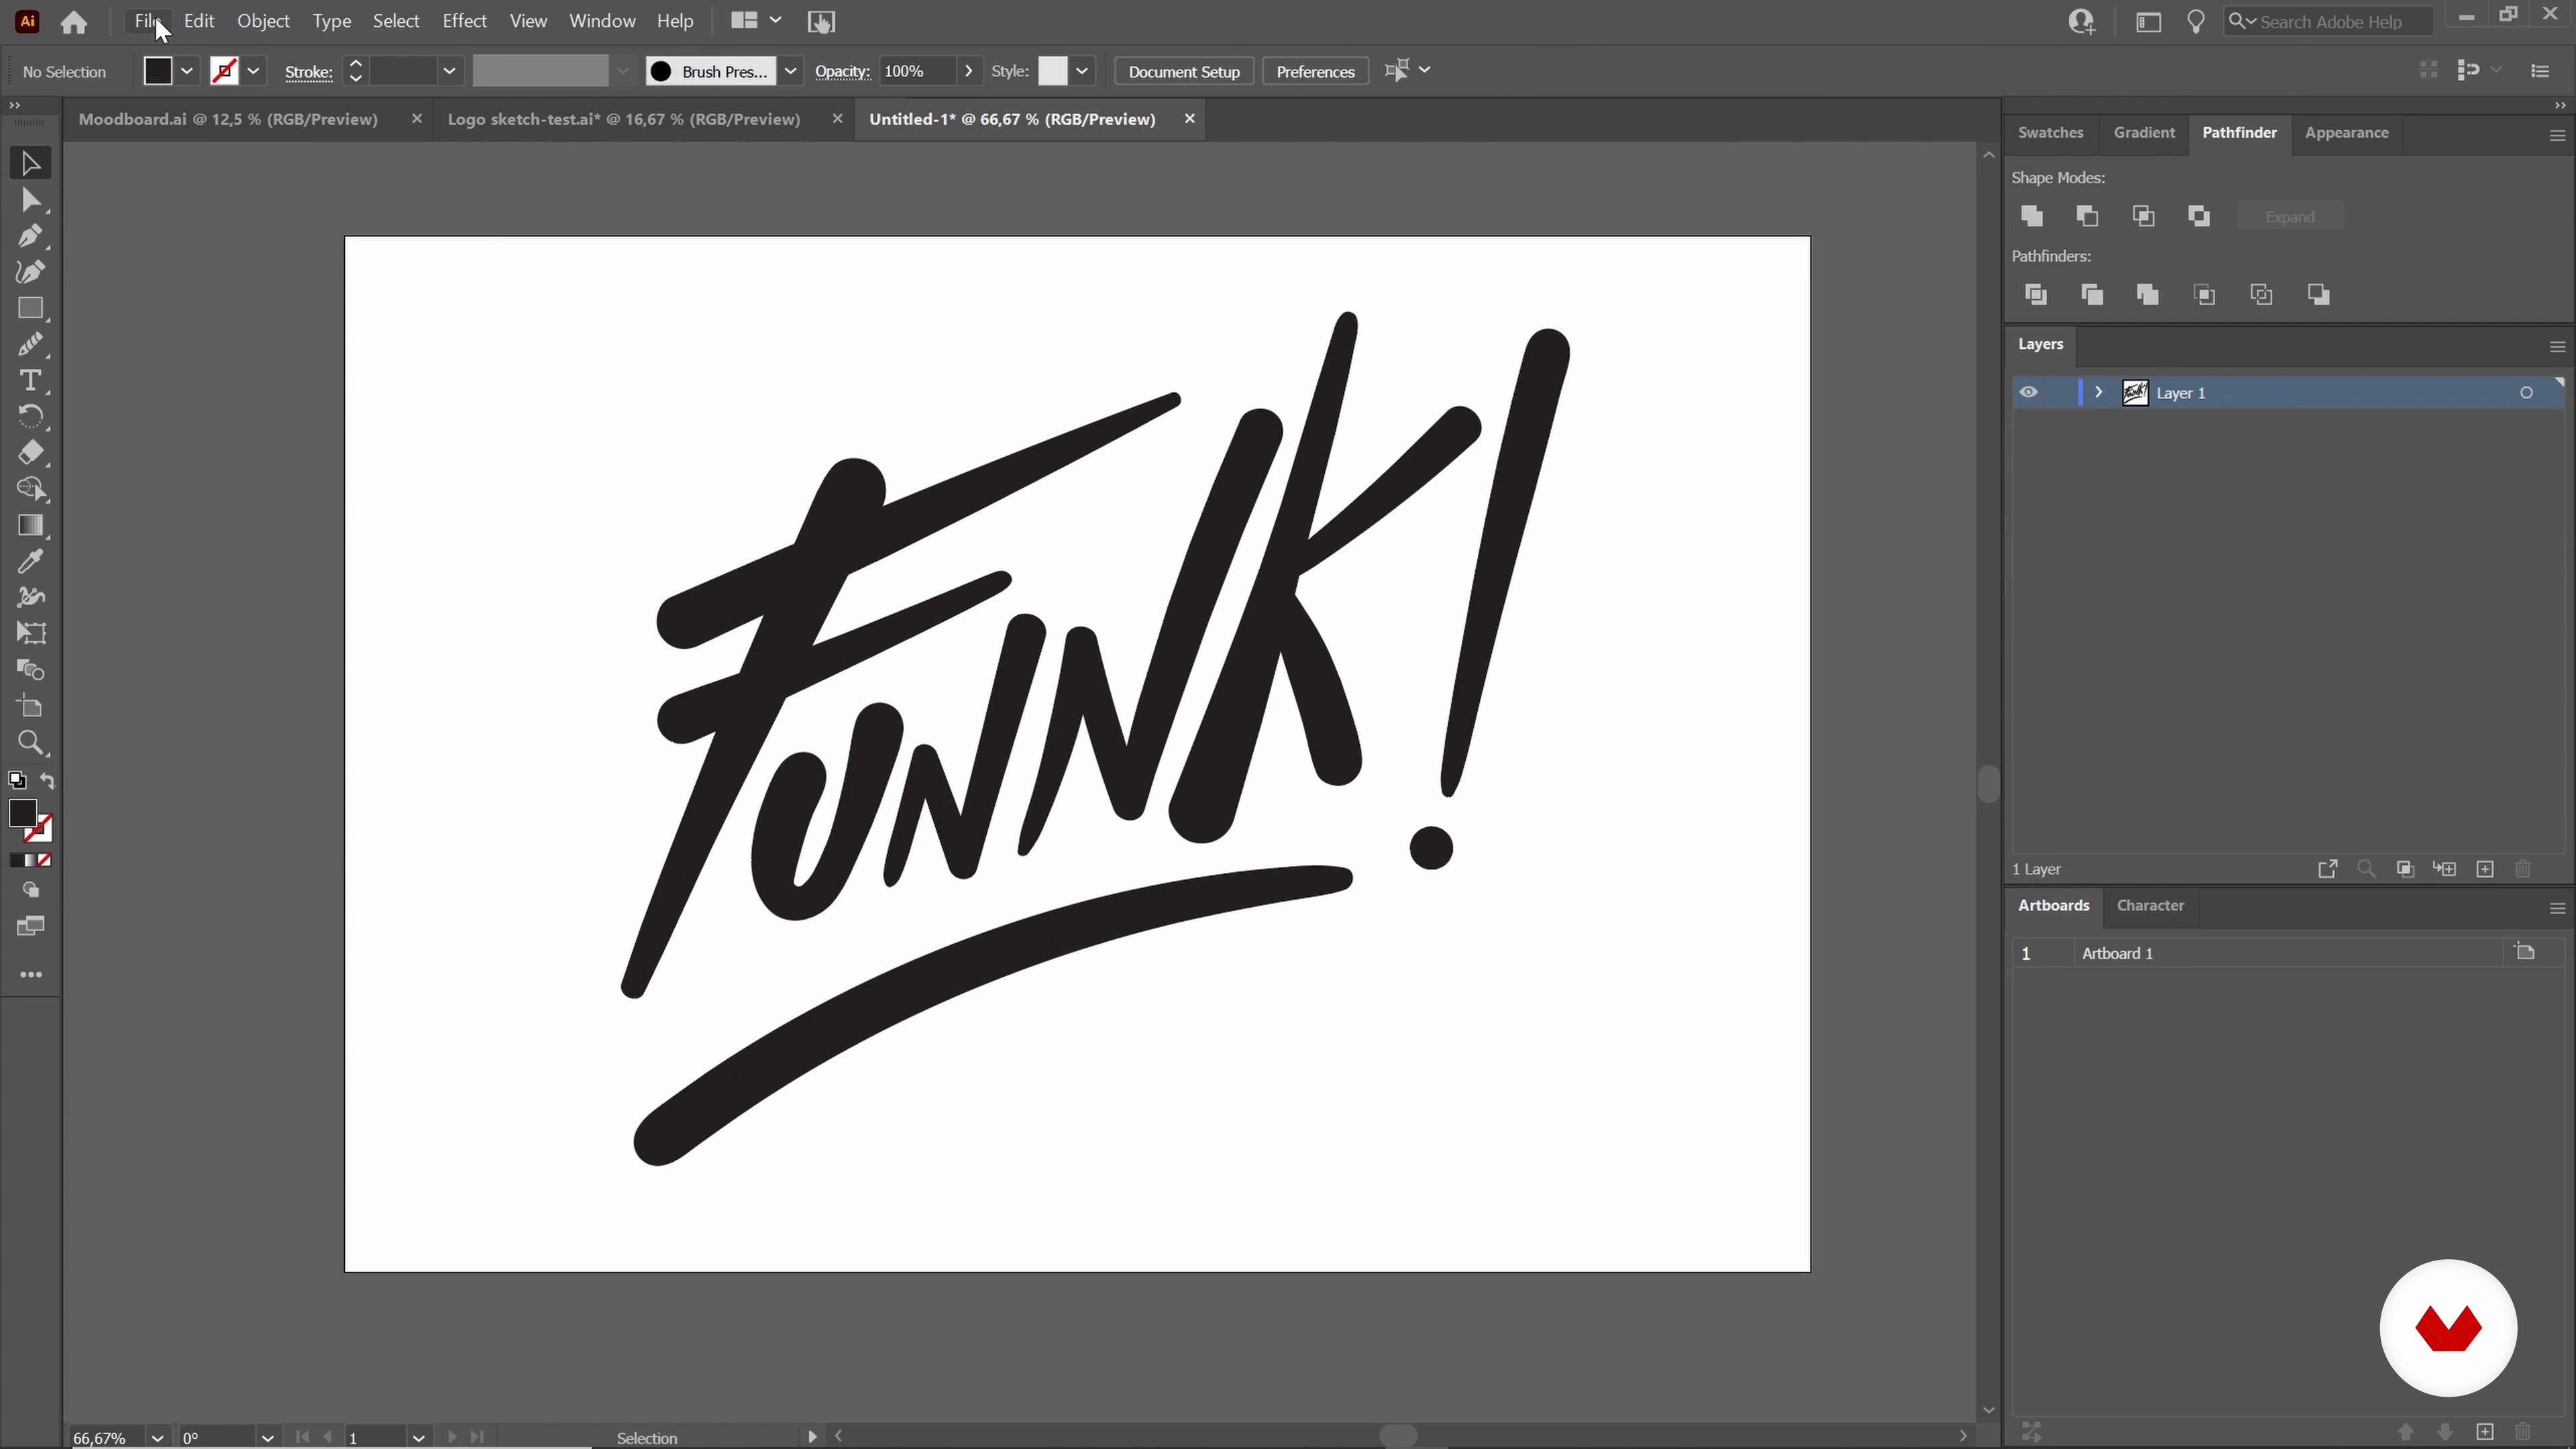
Task: Click the toolbar fill color box
Action: pos(22,814)
